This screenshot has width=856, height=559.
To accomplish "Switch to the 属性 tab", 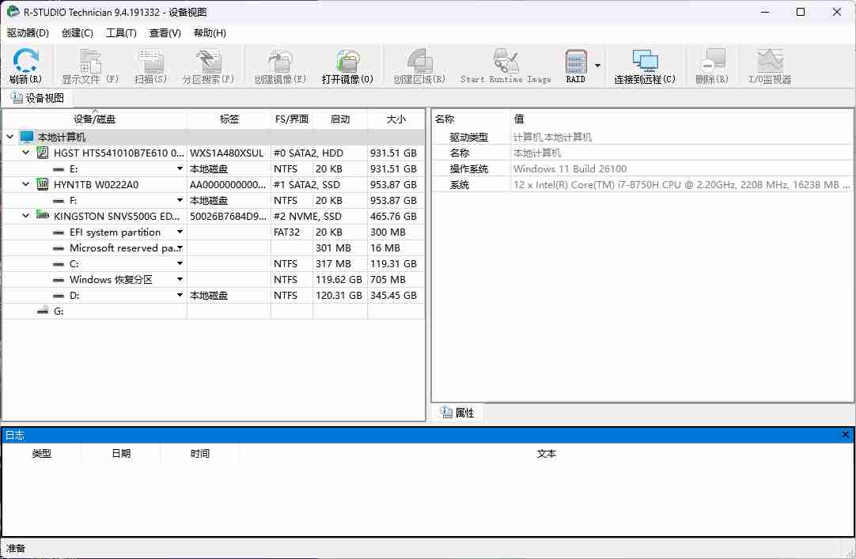I will (x=457, y=412).
